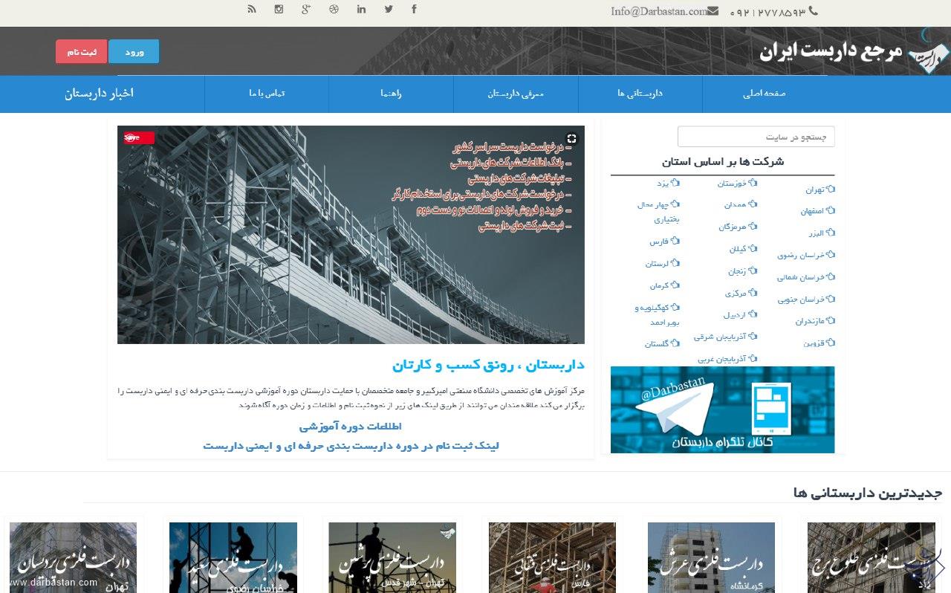Open the داربست فلزی طلوع برج card thumbnail

tap(871, 557)
